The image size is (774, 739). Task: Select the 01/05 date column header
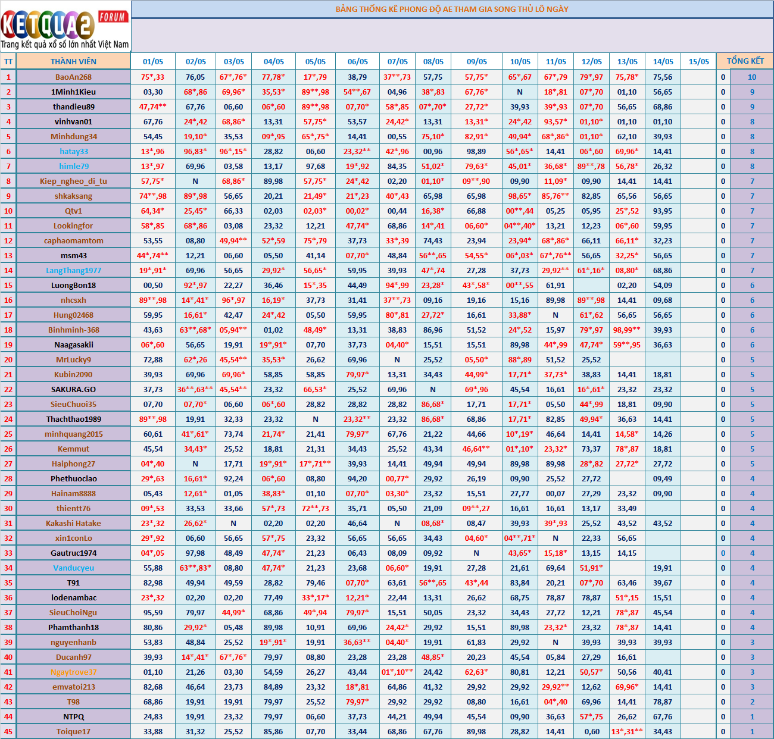click(x=153, y=61)
